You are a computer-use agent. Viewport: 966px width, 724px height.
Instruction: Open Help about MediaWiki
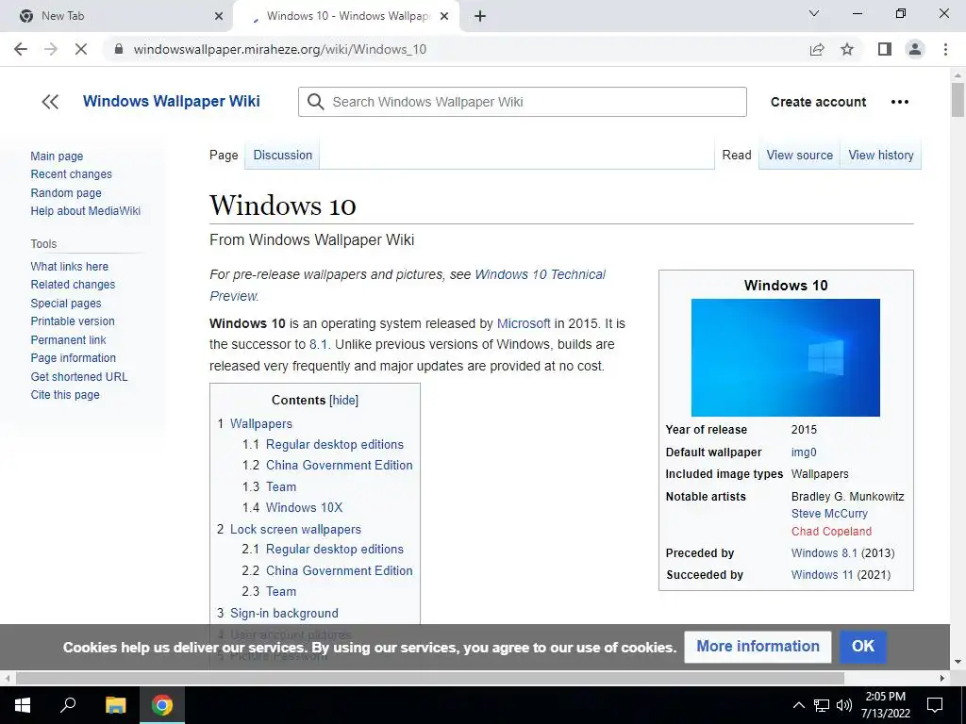[x=86, y=210]
